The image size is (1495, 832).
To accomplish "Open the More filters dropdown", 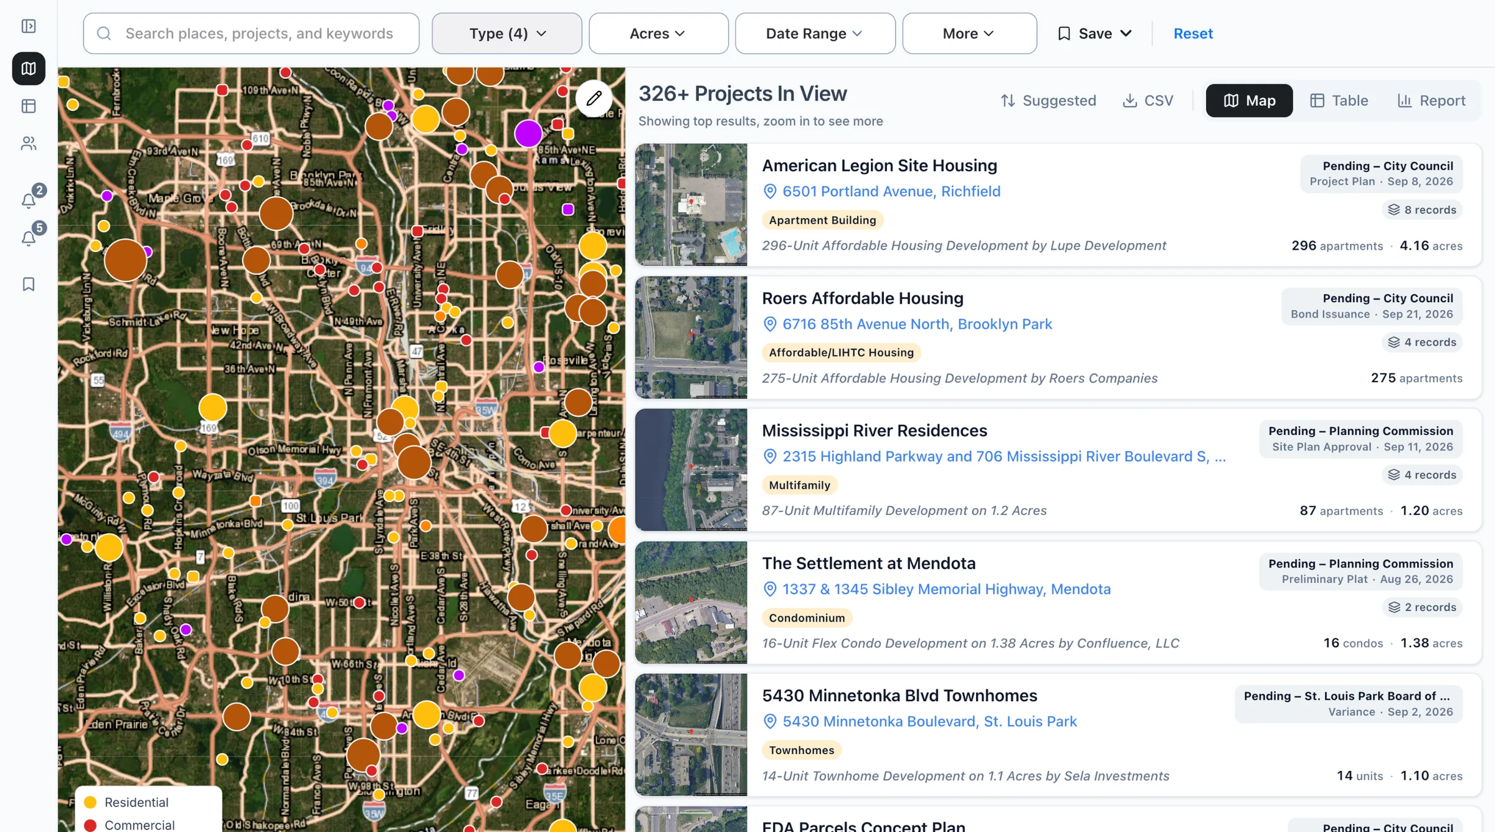I will pos(969,34).
